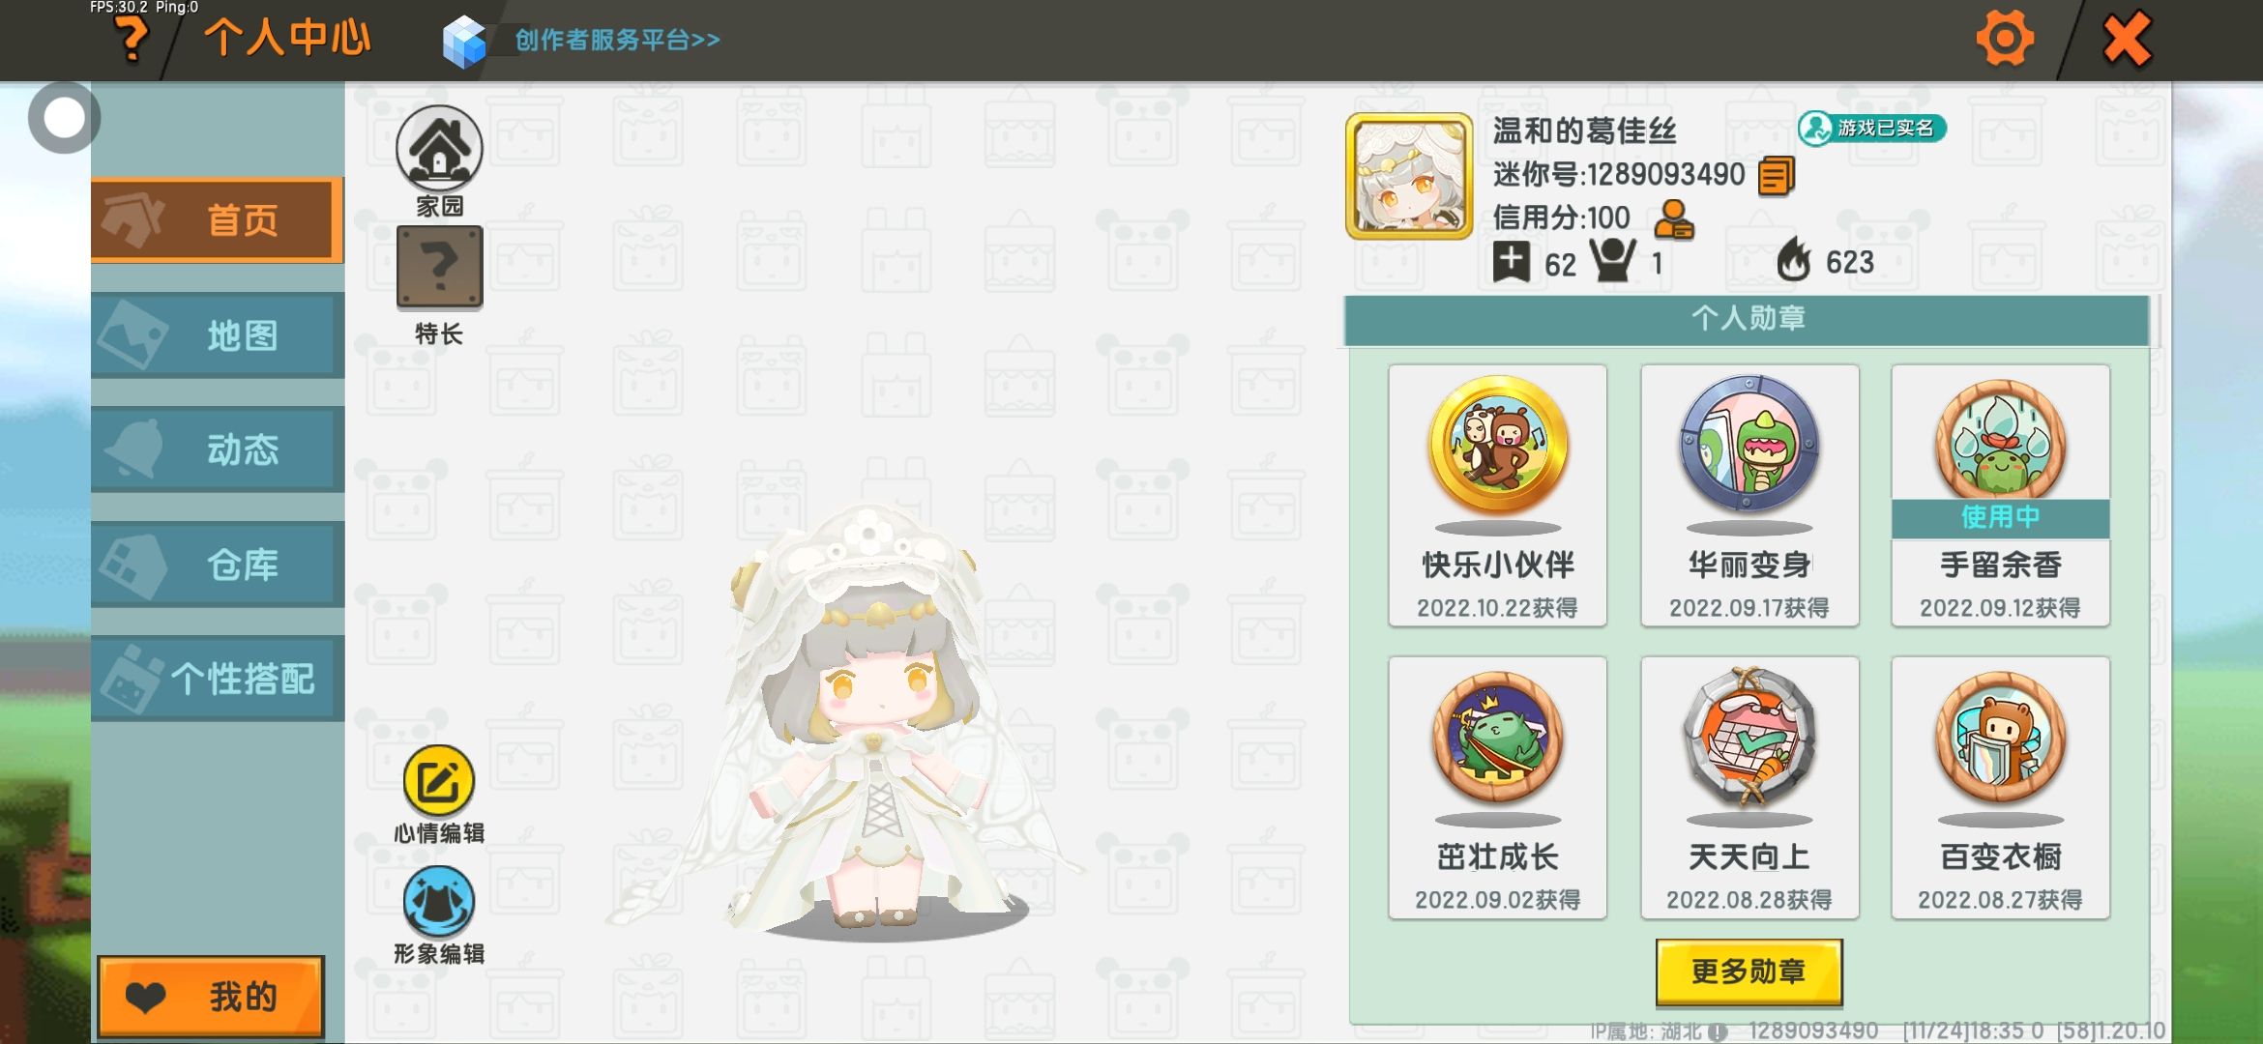This screenshot has height=1044, width=2263.
Task: Switch to the 动态 tab
Action: coord(218,449)
